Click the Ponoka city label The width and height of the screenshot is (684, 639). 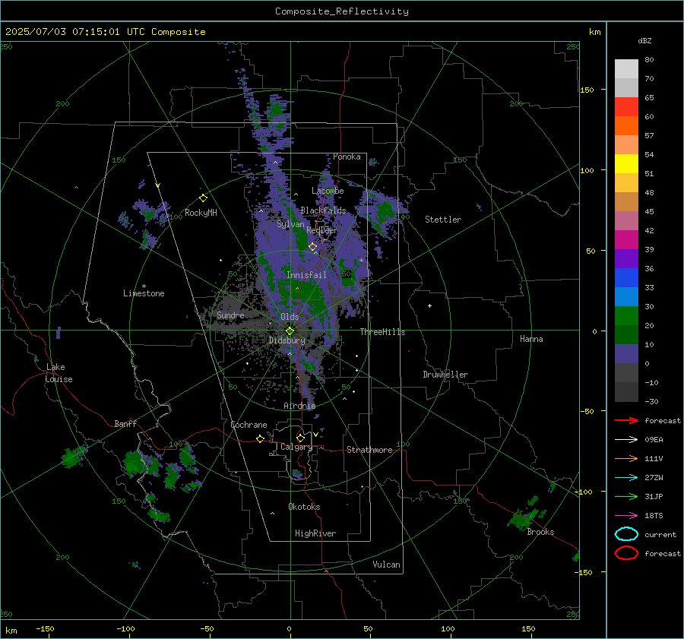click(347, 157)
